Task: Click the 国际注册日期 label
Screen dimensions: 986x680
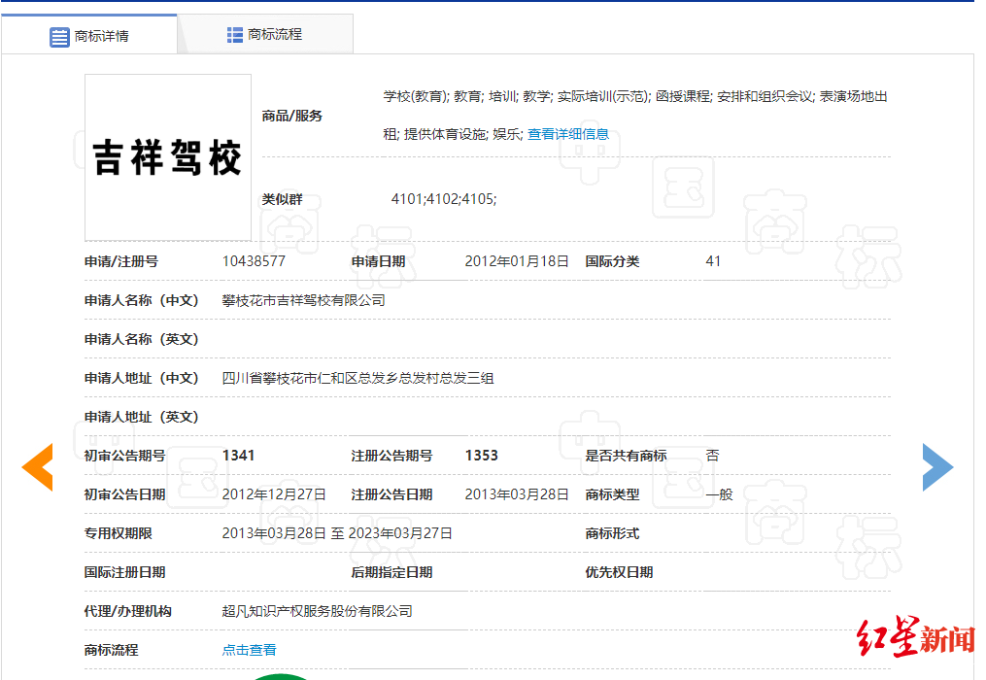Action: (124, 572)
